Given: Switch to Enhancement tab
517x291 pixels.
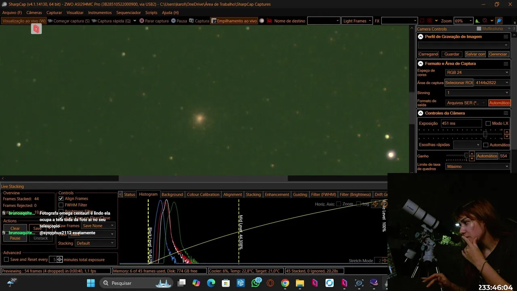Looking at the screenshot, I should tap(277, 194).
